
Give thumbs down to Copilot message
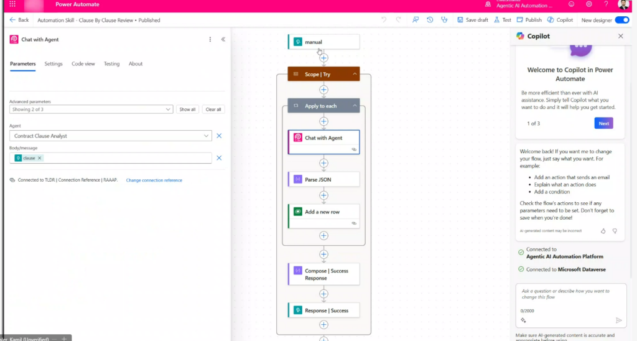[x=615, y=231]
